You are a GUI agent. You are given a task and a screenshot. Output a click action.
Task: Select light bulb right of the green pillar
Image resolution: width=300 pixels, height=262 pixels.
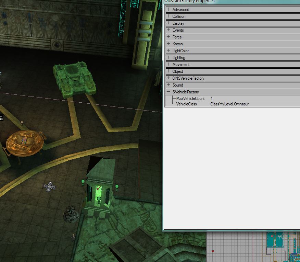(x=117, y=187)
